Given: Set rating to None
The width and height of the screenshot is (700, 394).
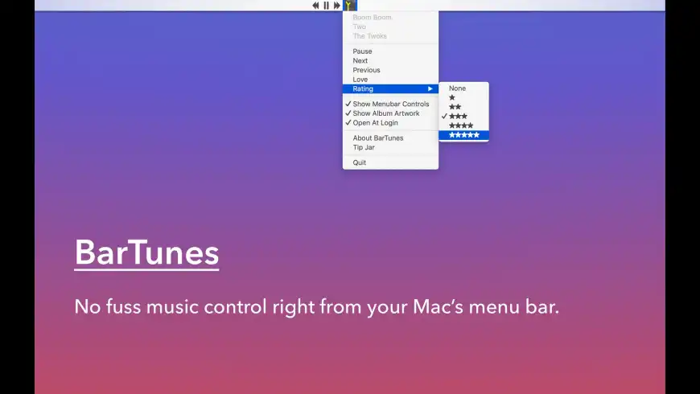Looking at the screenshot, I should point(463,88).
